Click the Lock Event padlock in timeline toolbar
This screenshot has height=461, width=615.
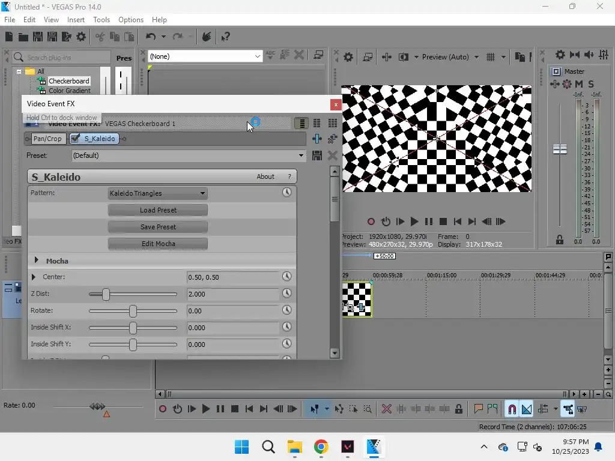pos(458,409)
